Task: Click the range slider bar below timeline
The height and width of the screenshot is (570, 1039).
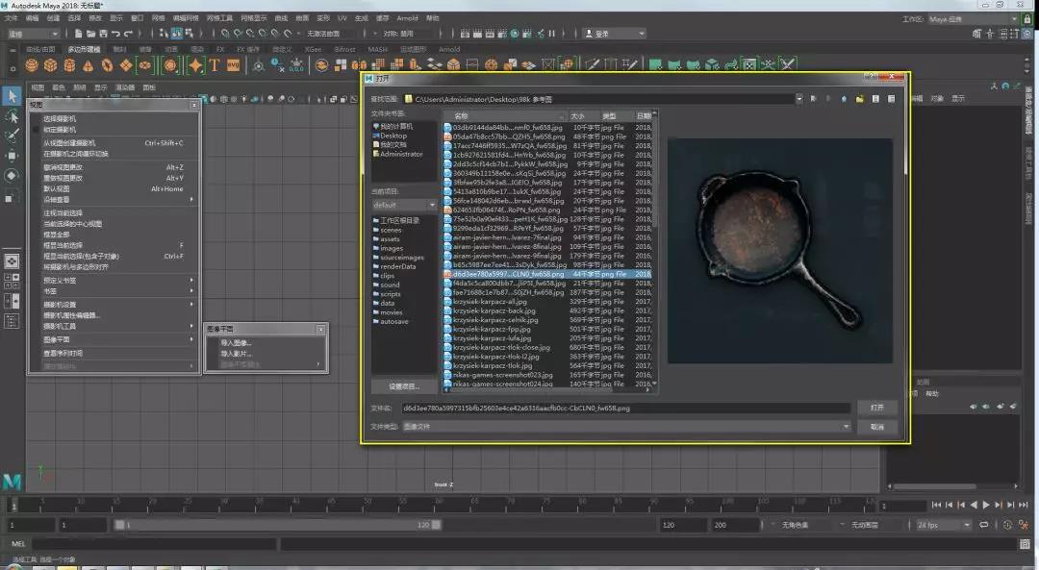Action: [x=279, y=525]
